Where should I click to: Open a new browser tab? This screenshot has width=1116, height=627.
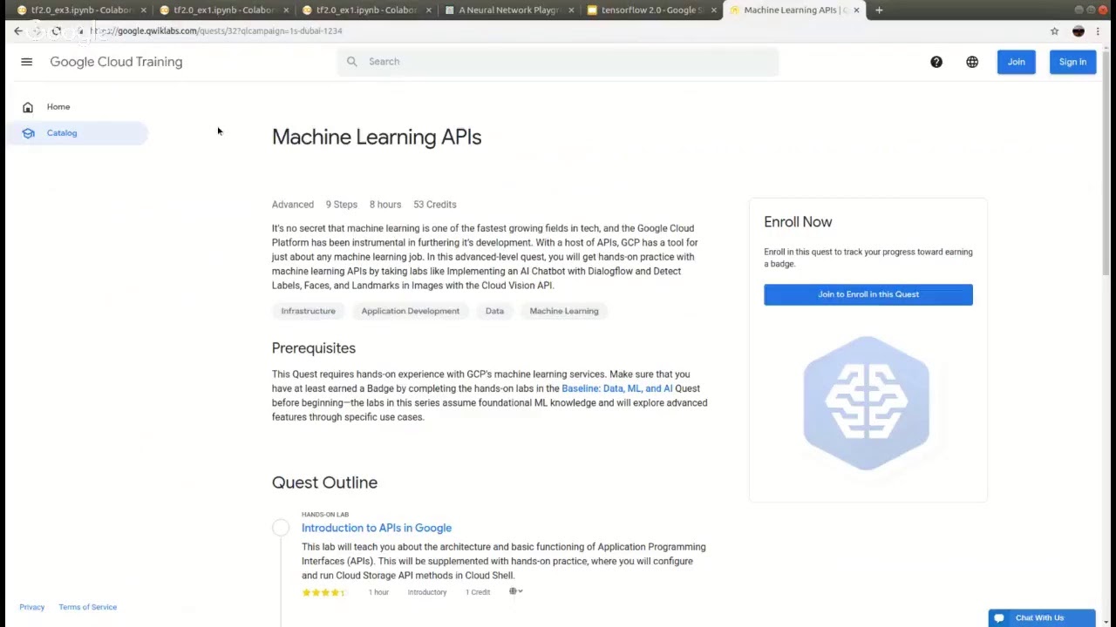879,10
